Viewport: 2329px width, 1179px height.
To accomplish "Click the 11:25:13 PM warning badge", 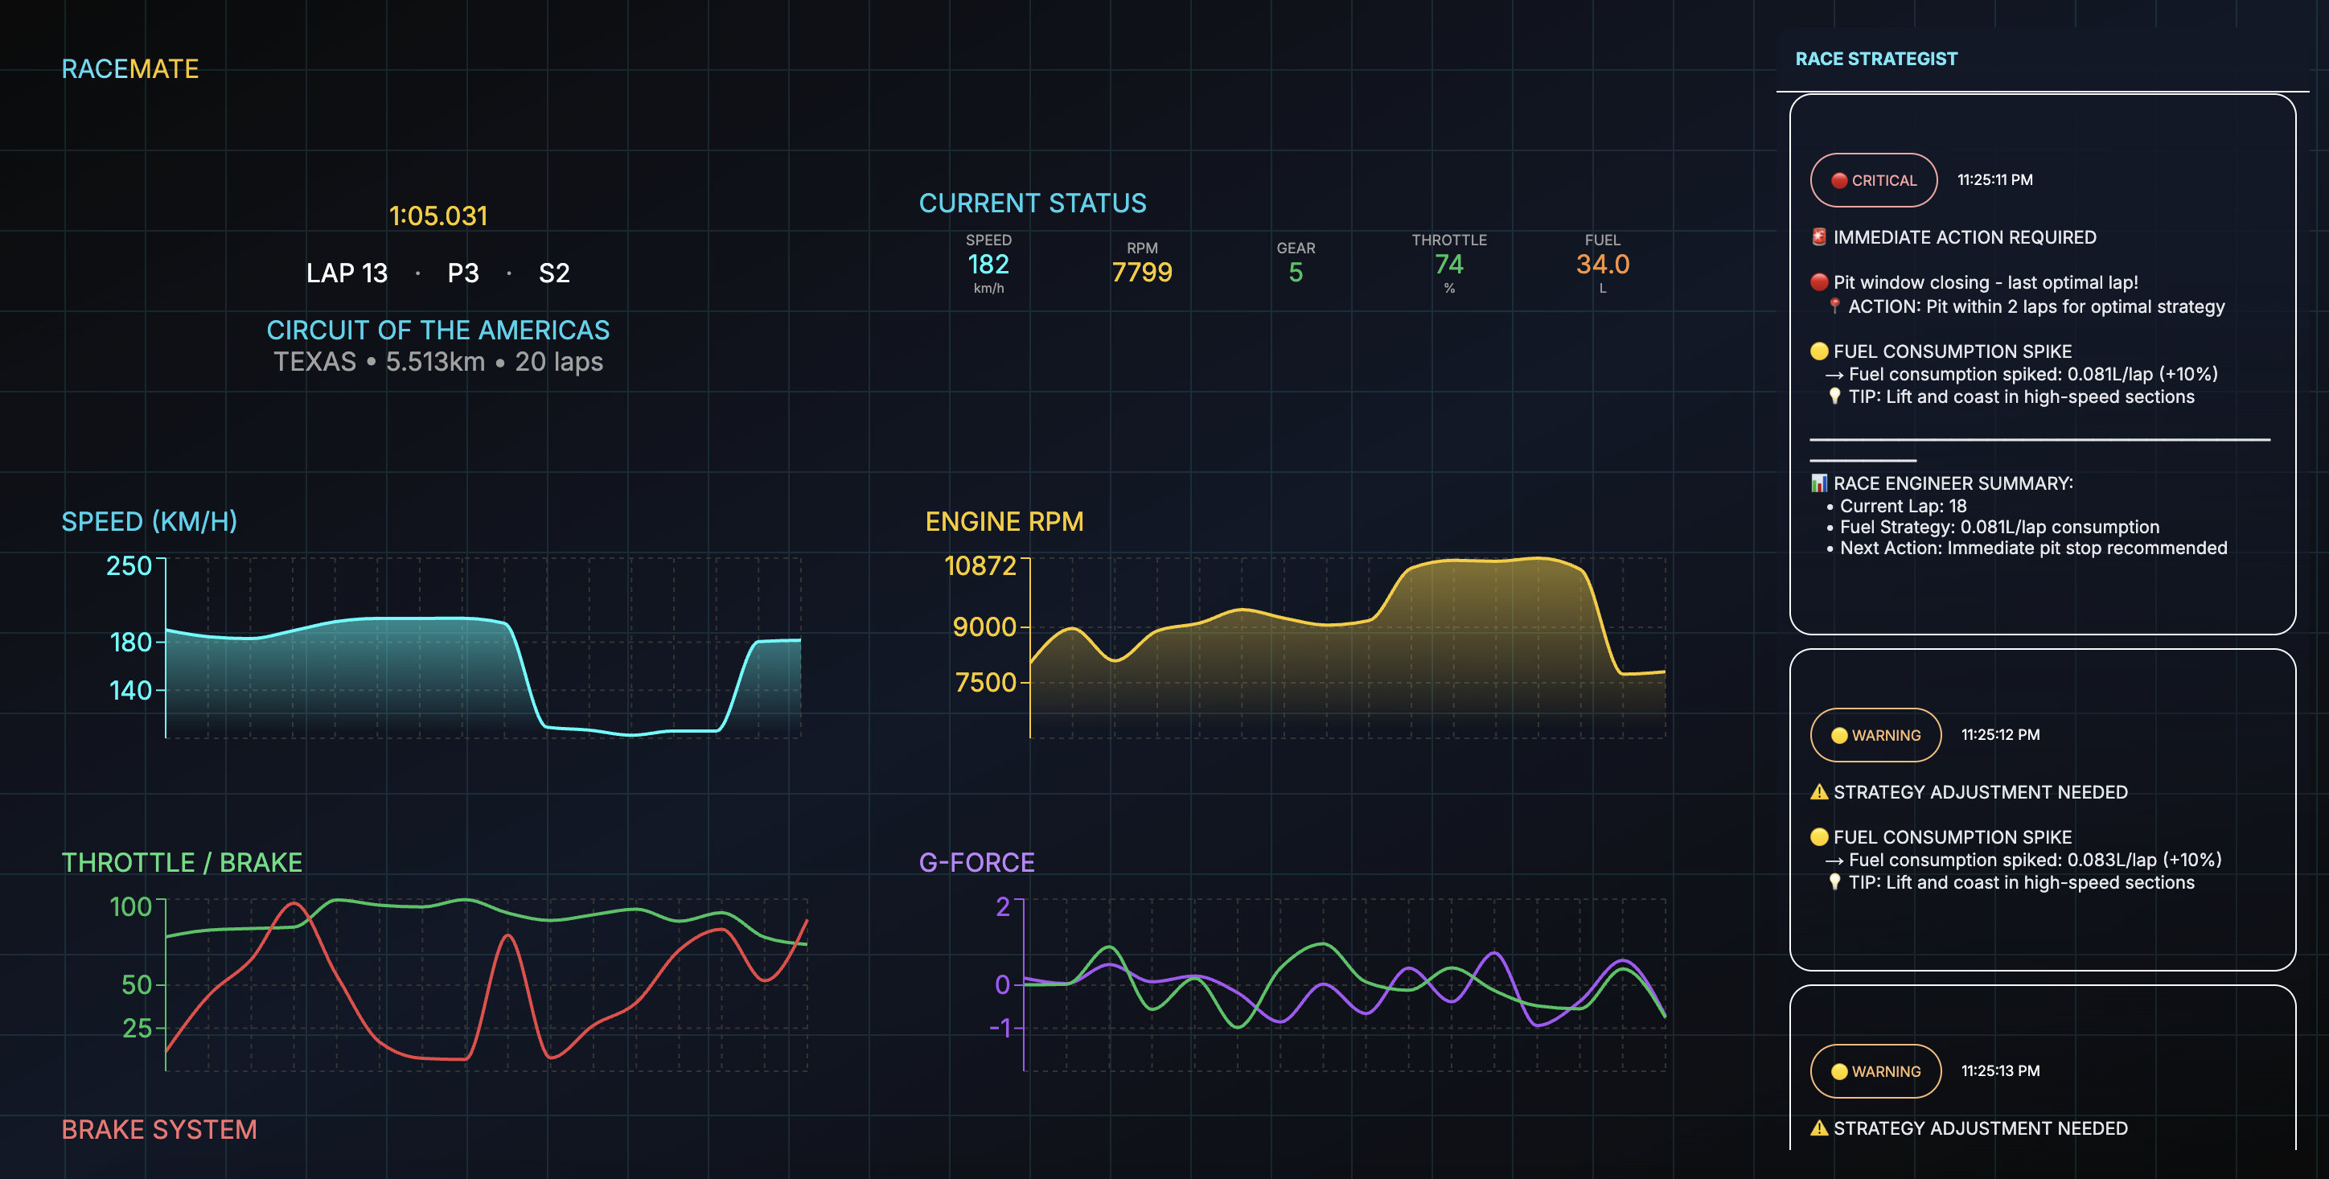I will [x=1875, y=1071].
